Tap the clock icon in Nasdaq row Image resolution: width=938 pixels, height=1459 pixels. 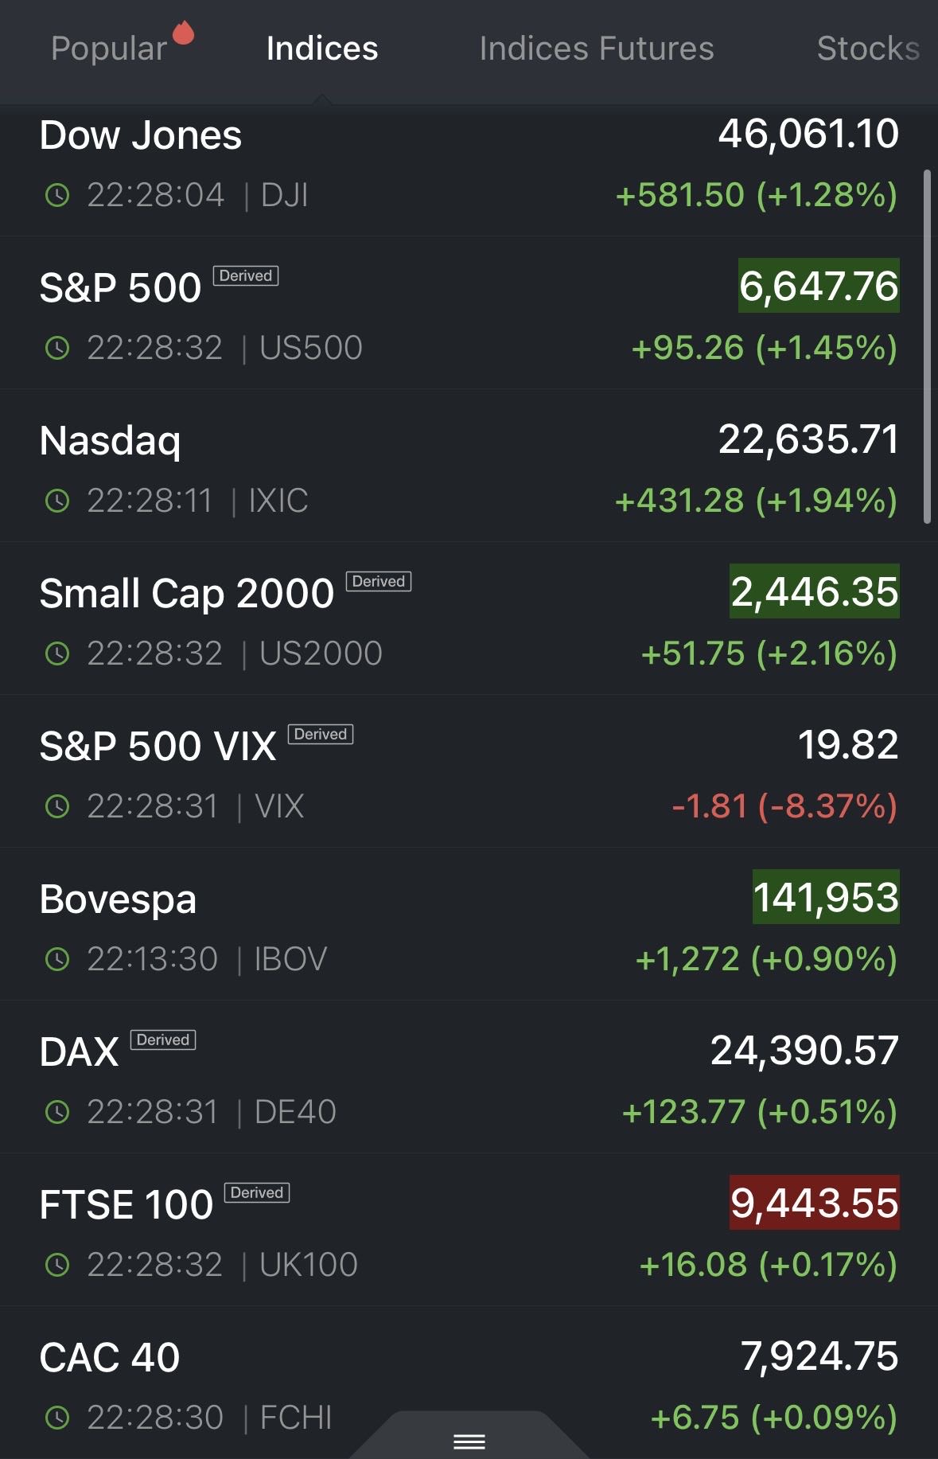[x=57, y=501]
